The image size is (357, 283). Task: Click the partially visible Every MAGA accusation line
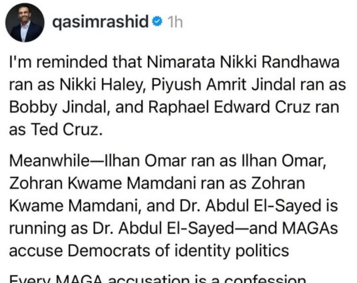coord(157,279)
